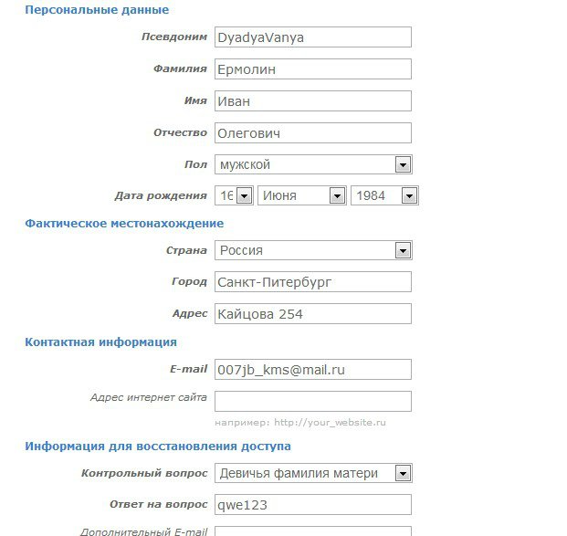Open the Контрольный вопрос dropdown
567x536 pixels.
pyautogui.click(x=313, y=473)
